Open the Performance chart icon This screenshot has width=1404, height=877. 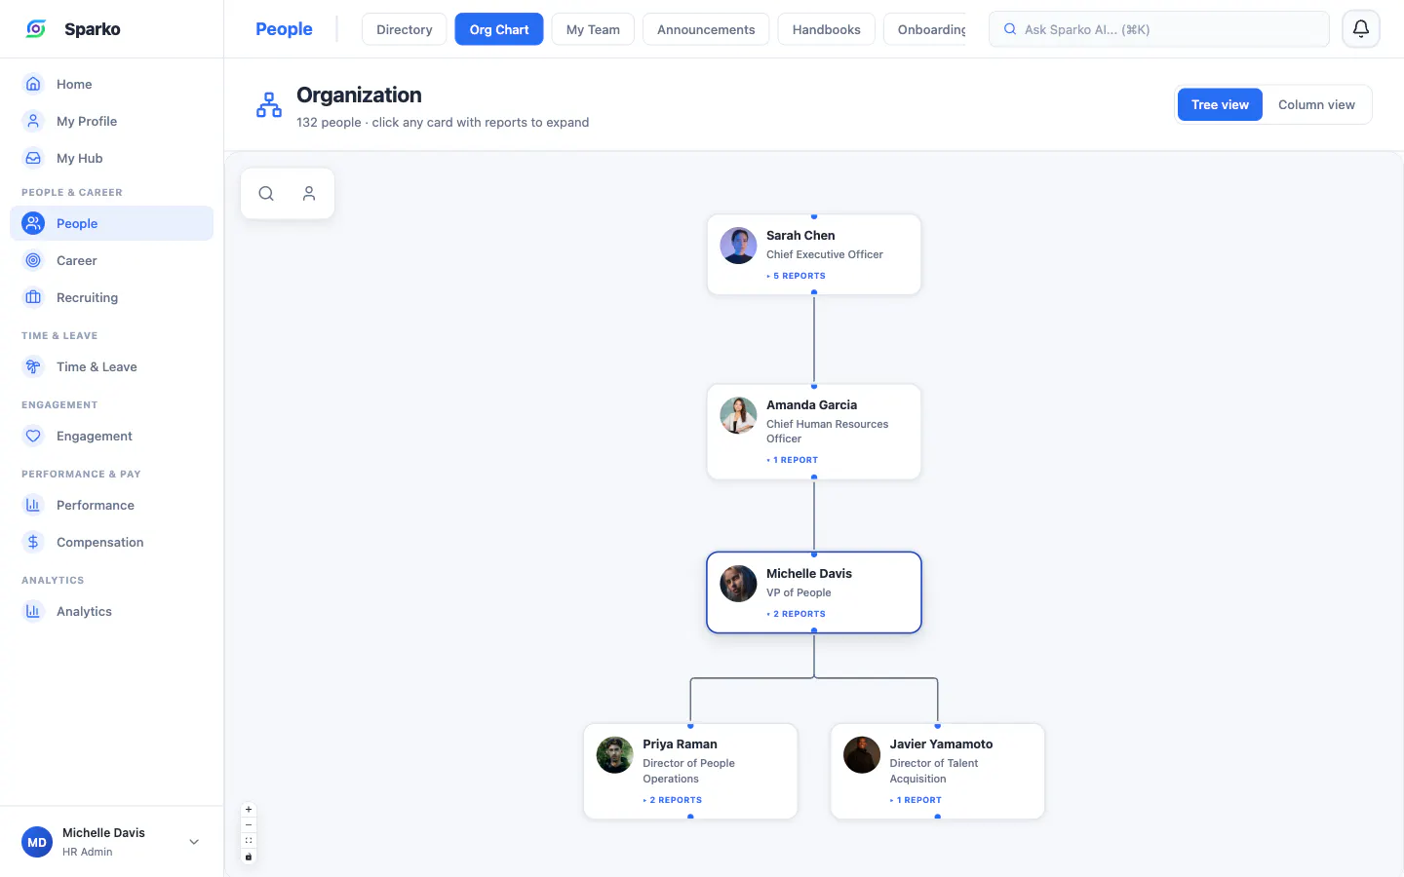coord(33,505)
